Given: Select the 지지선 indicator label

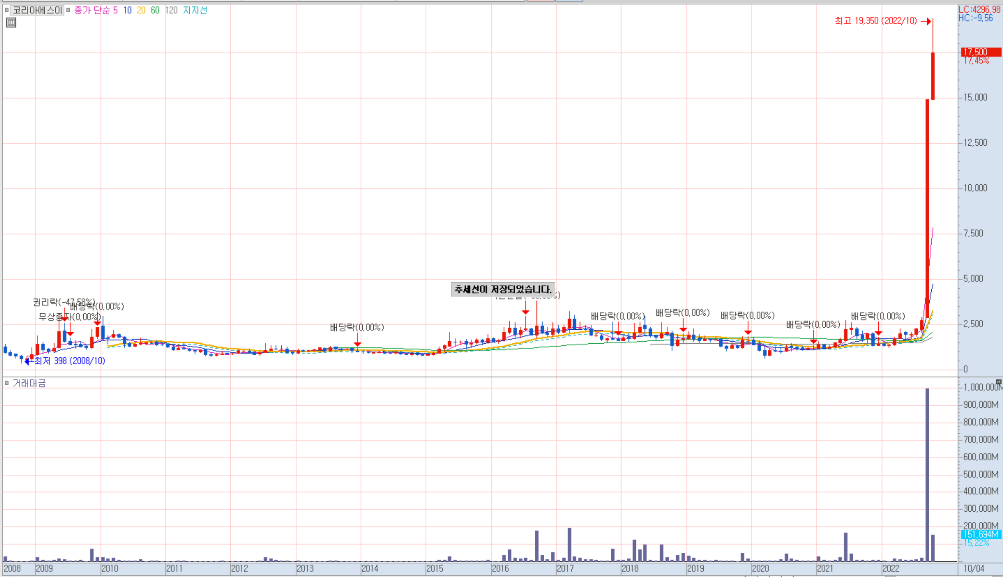Looking at the screenshot, I should coord(195,10).
